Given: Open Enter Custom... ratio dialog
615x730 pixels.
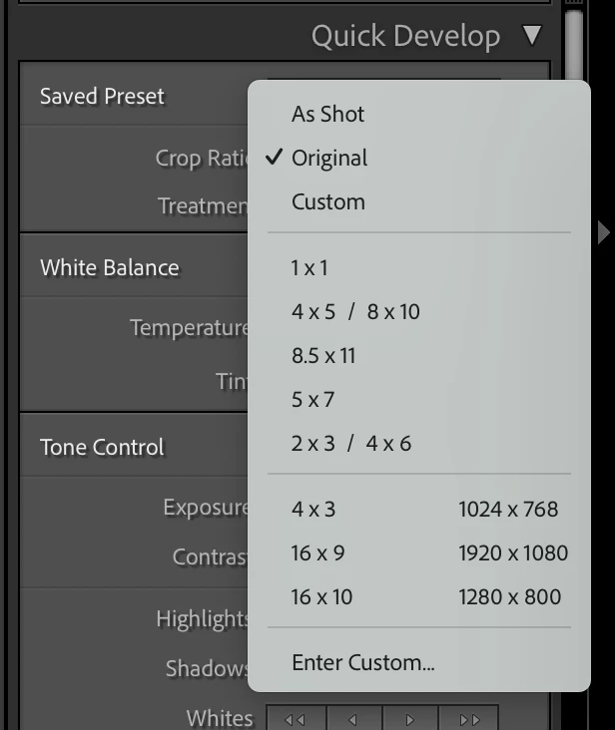Looking at the screenshot, I should [363, 662].
